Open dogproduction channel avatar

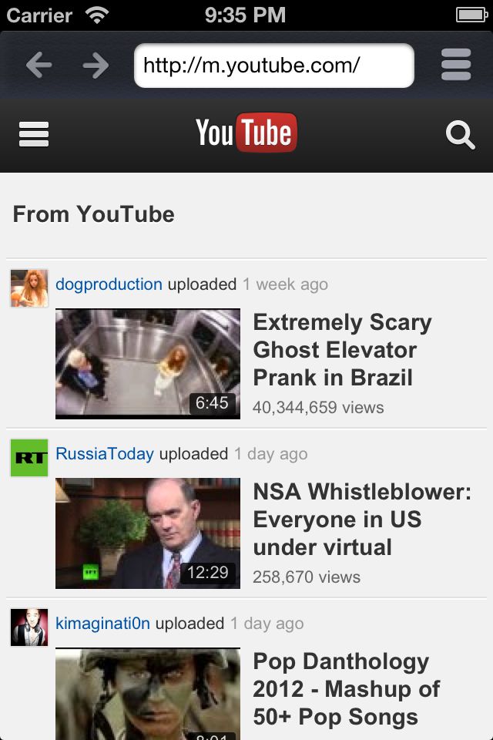click(29, 288)
